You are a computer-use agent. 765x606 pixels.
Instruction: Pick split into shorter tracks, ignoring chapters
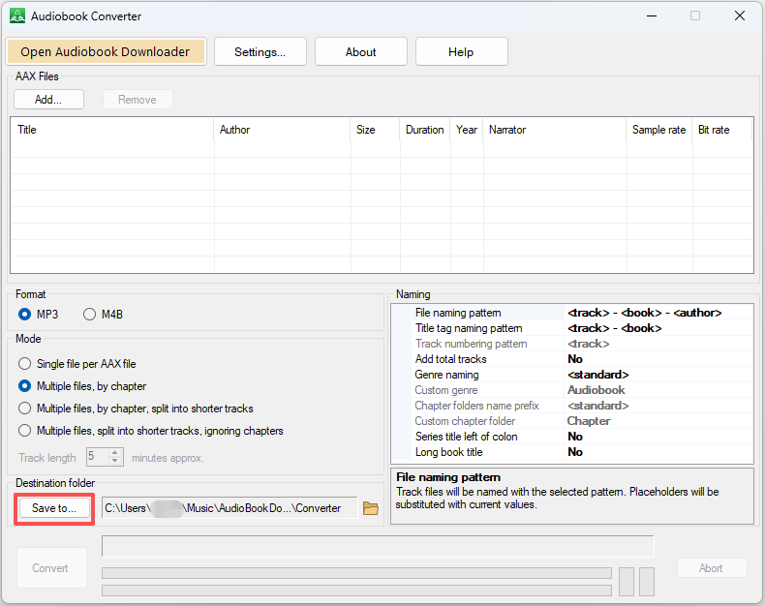[25, 431]
